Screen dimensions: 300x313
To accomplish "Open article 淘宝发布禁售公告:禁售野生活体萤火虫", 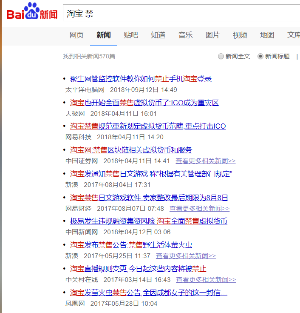I will 131,245.
